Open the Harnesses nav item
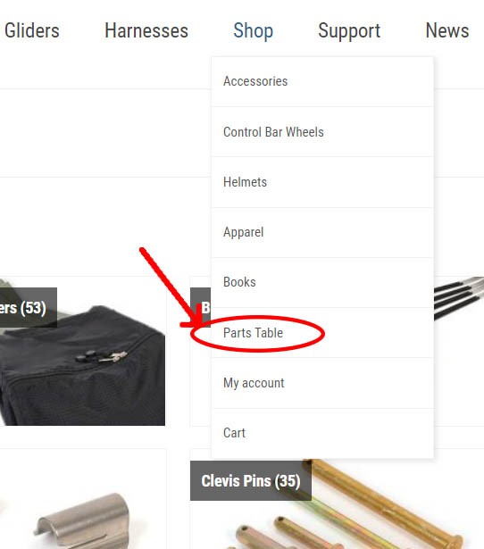Screen dimensions: 484x549 pos(146,30)
